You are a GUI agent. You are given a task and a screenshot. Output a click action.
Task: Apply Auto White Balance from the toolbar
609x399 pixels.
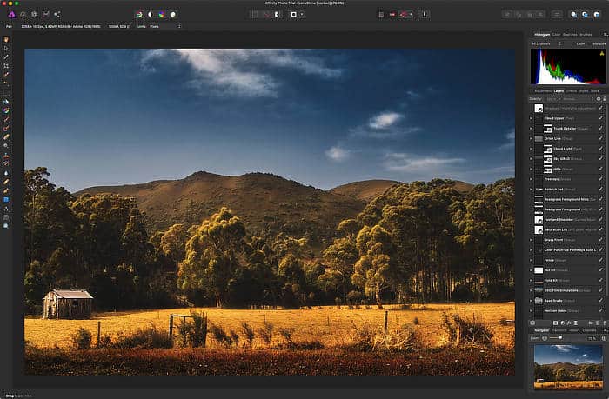pyautogui.click(x=173, y=15)
